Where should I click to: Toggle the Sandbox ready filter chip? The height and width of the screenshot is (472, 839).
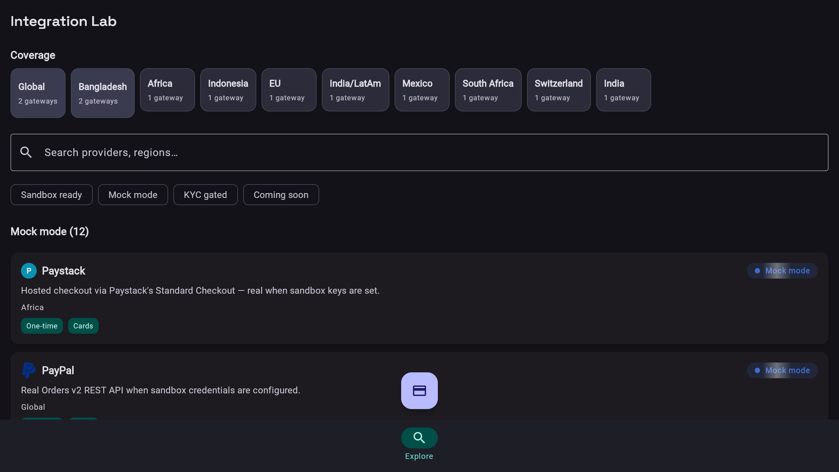click(x=51, y=195)
